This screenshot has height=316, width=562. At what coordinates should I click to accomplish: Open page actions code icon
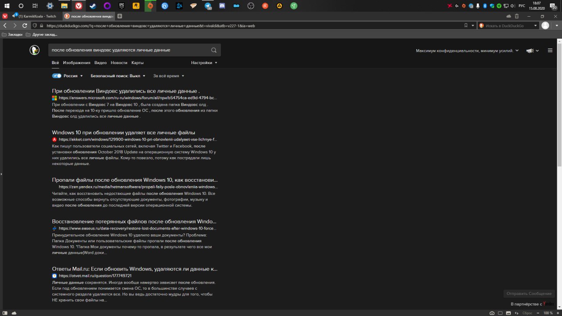point(516,313)
